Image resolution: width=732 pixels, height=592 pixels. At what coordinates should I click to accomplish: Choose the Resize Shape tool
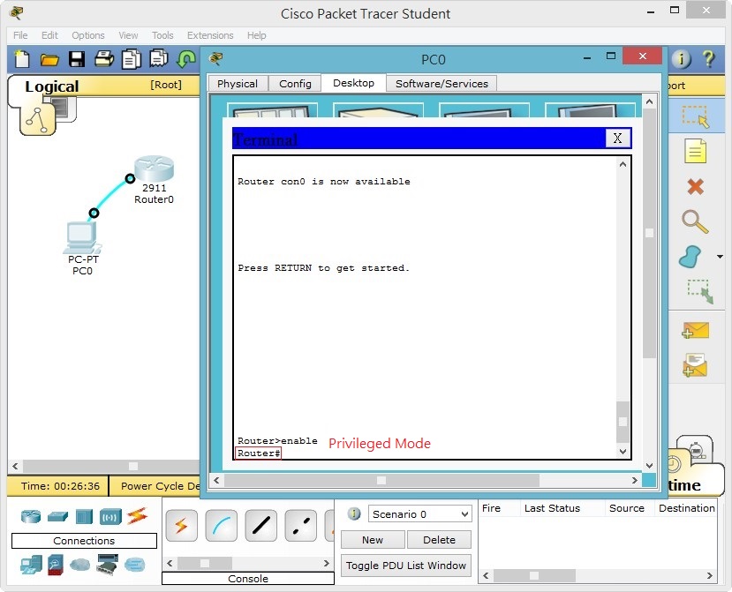tap(700, 291)
